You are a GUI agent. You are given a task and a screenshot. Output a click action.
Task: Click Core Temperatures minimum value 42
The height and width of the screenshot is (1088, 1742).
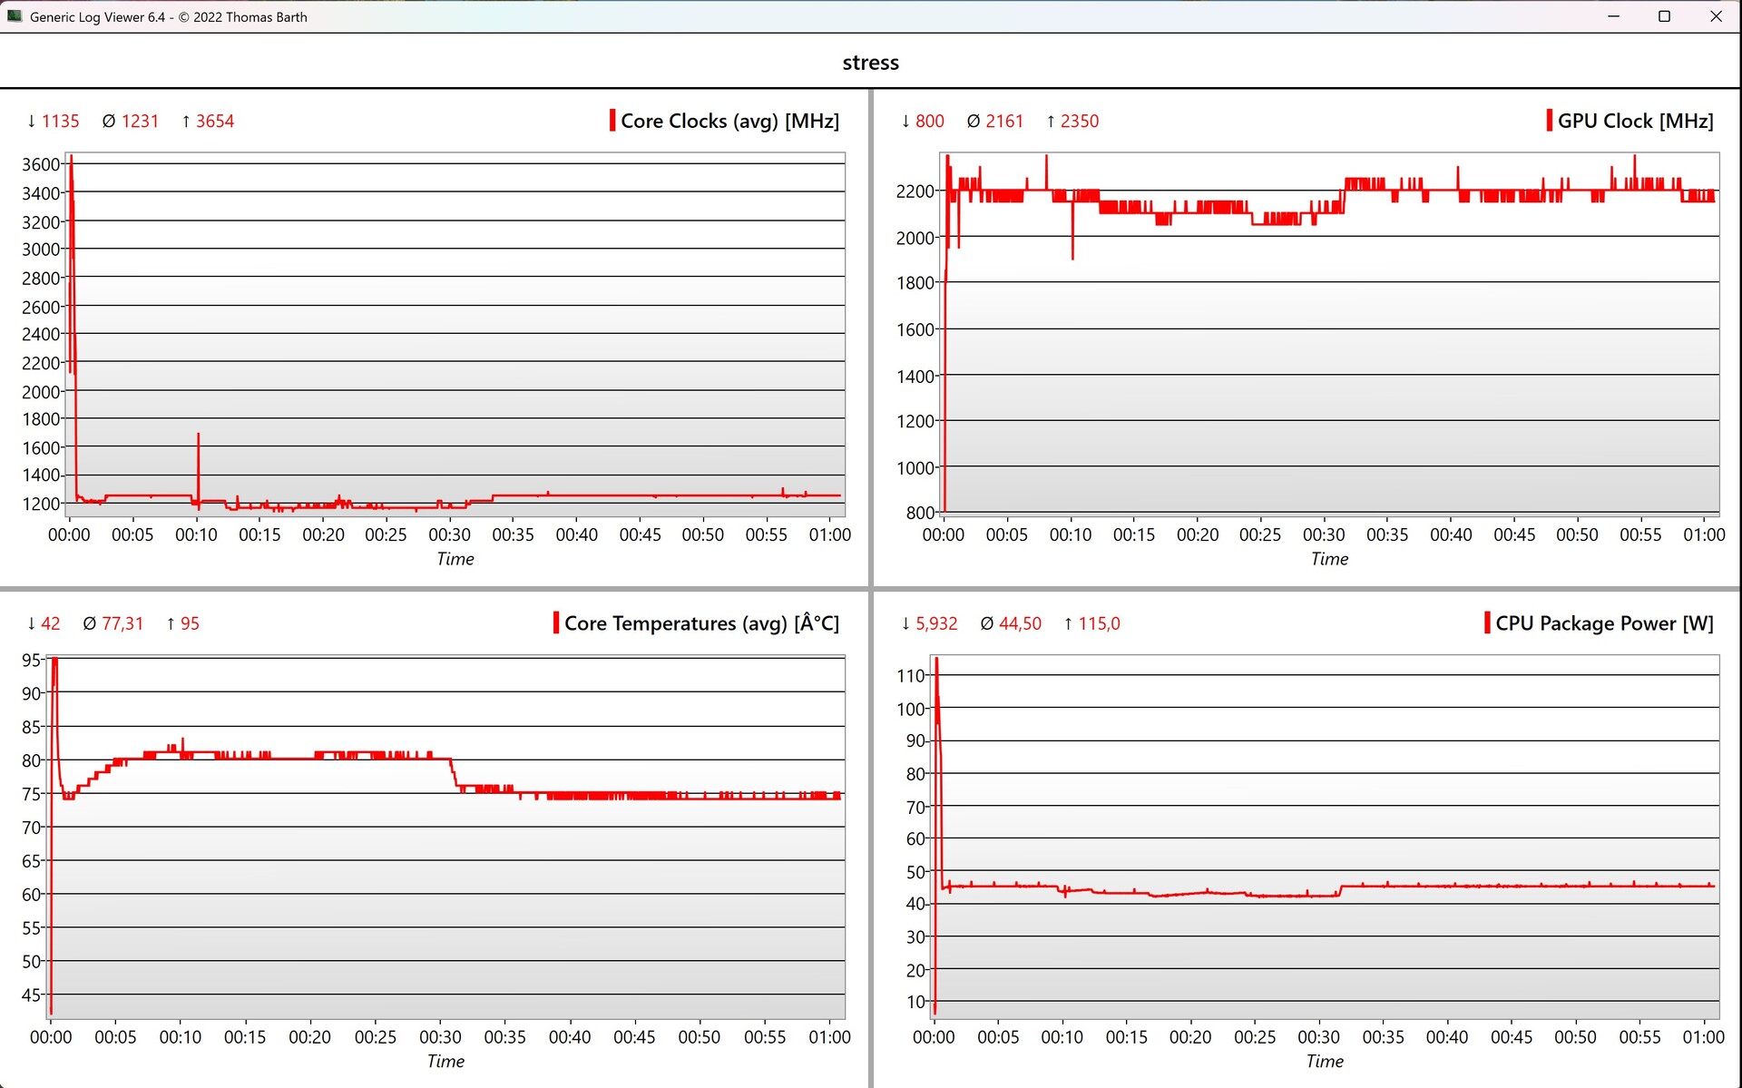coord(50,623)
